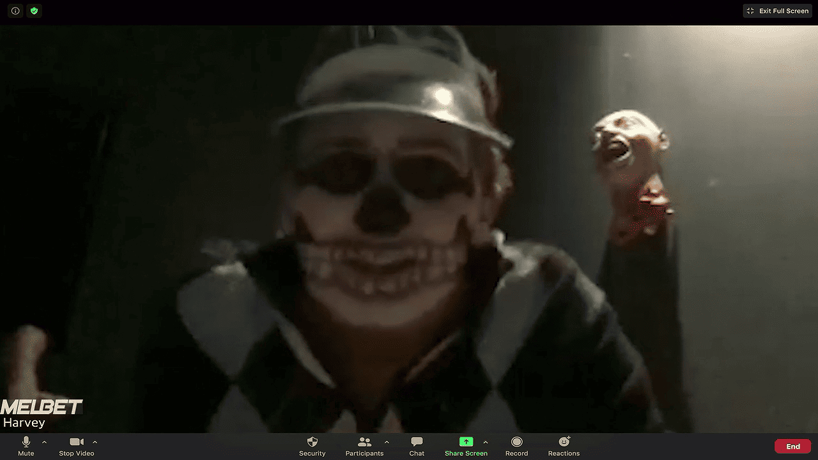This screenshot has height=460, width=818.
Task: Expand the arrow next to Participants
Action: coord(387,441)
